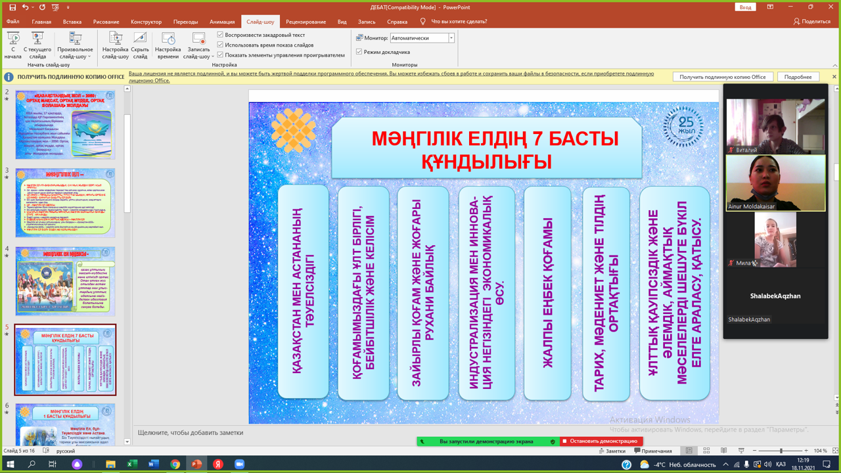The width and height of the screenshot is (841, 473).
Task: Start slideshow from current slide
Action: point(37,39)
